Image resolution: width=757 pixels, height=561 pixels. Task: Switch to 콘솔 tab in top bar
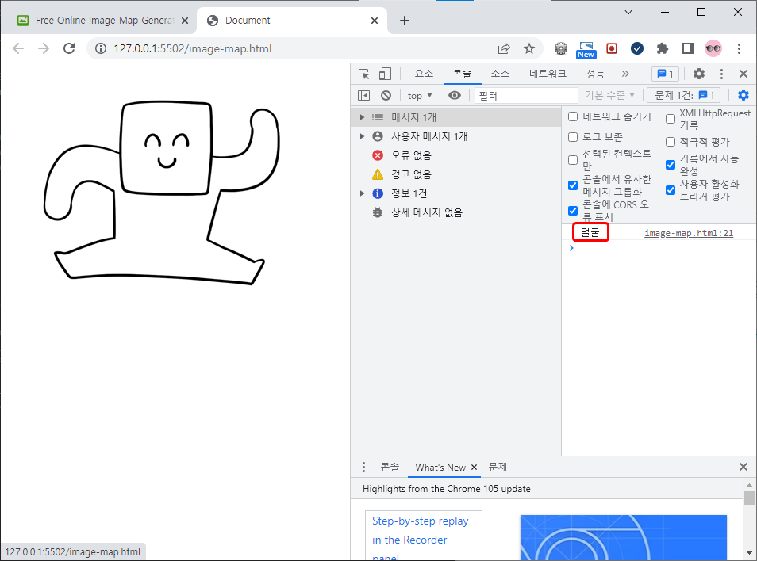tap(462, 74)
